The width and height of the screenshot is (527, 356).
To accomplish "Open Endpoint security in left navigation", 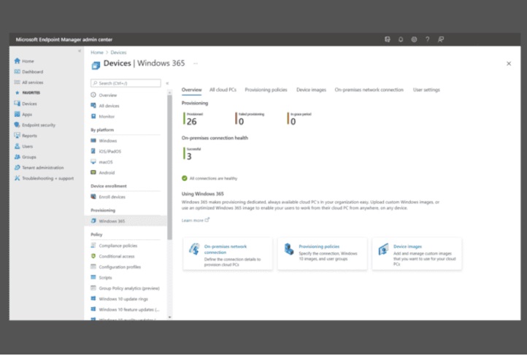I will (34, 125).
